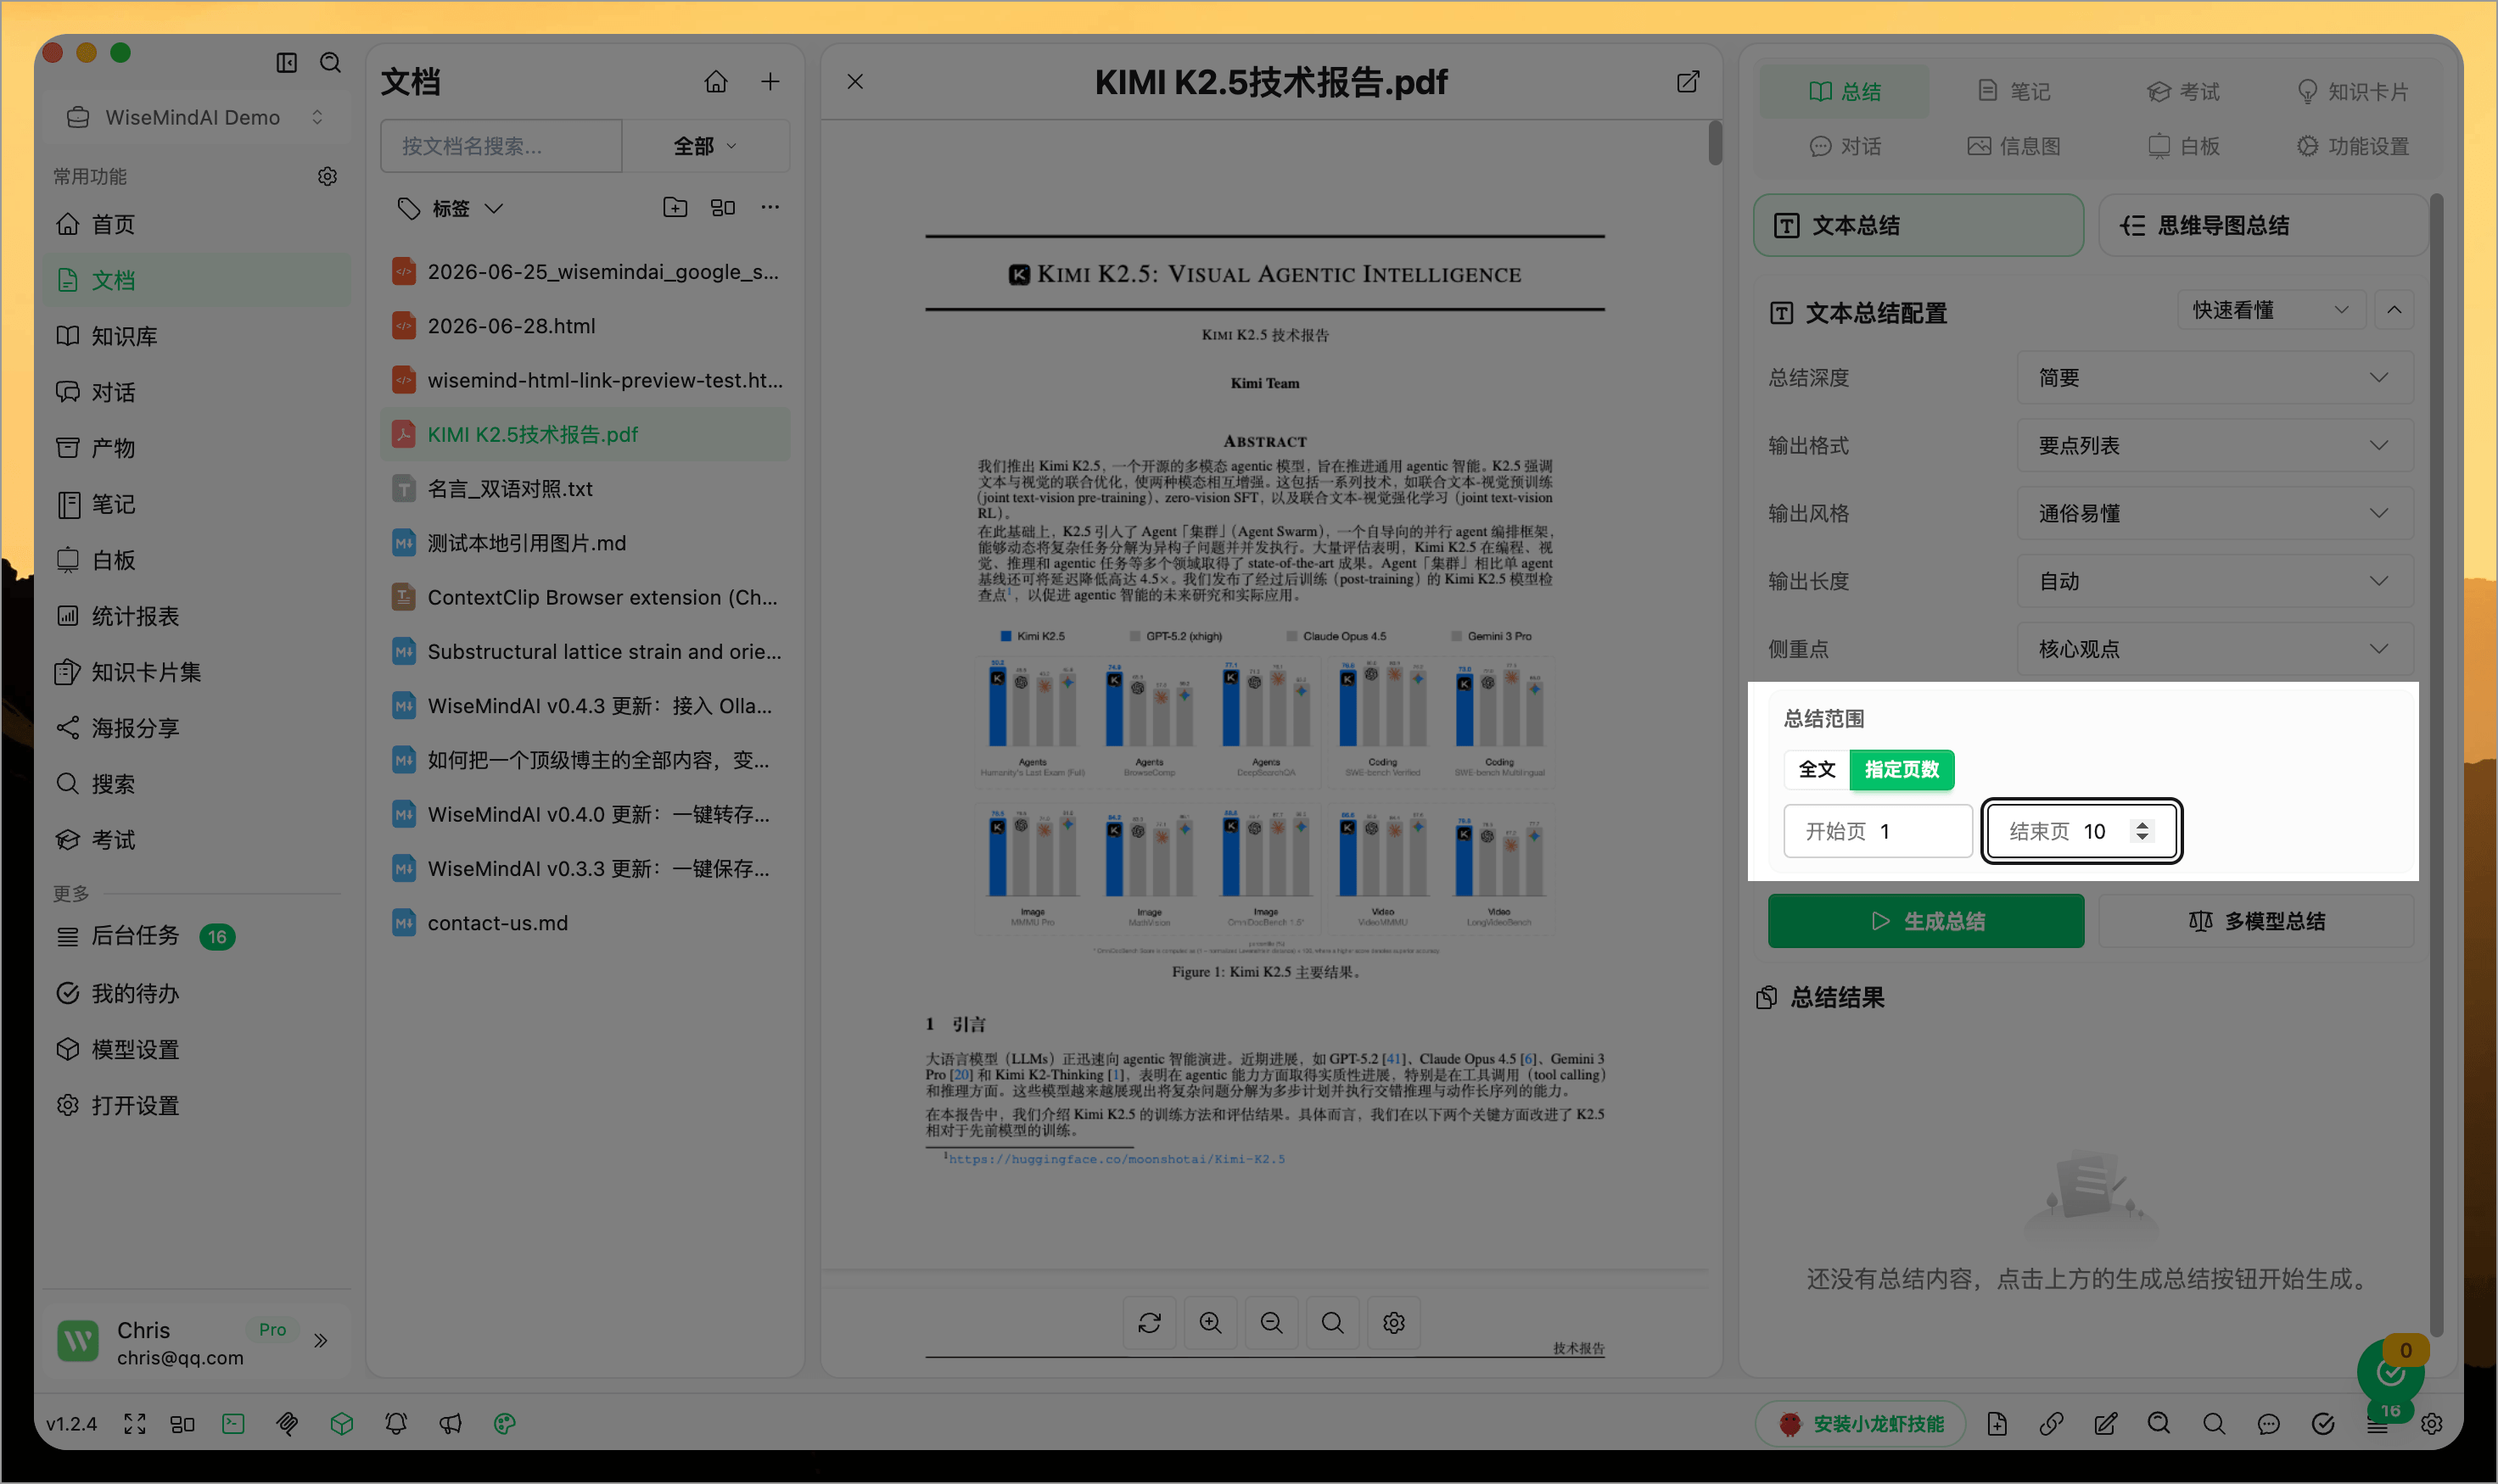The height and width of the screenshot is (1484, 2498).
Task: Open notifications bell in status bar
Action: click(396, 1424)
